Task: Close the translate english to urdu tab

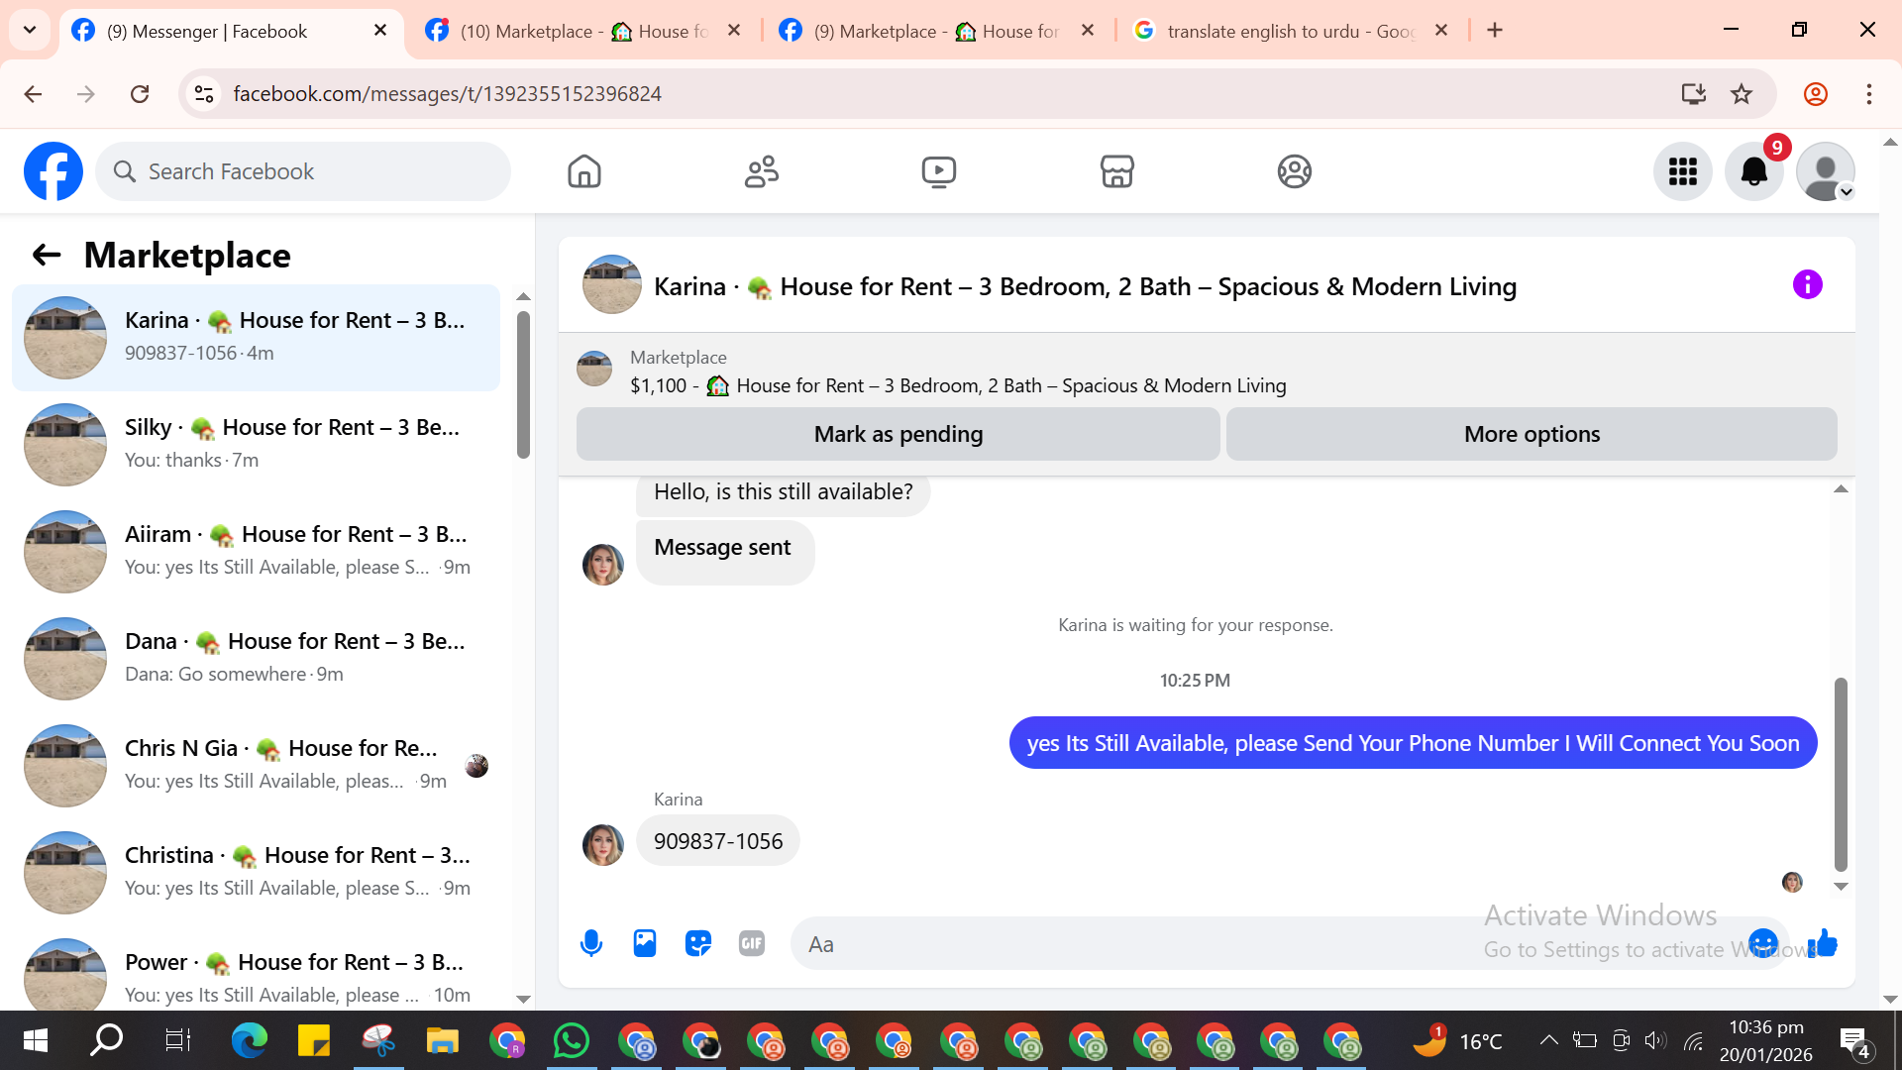Action: pos(1441,31)
